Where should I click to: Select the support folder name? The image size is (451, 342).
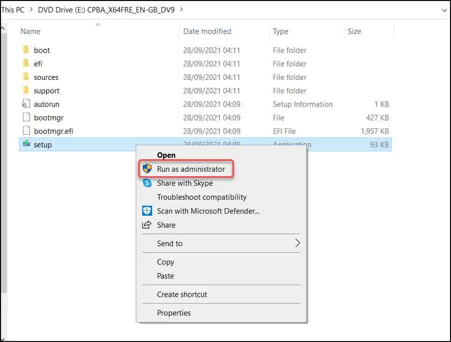[x=46, y=91]
